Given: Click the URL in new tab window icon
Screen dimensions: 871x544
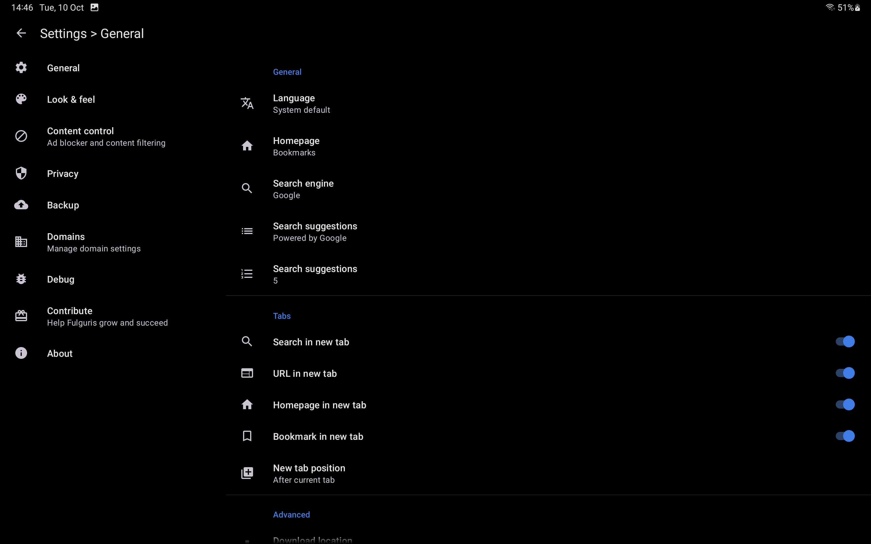Looking at the screenshot, I should click(x=247, y=373).
